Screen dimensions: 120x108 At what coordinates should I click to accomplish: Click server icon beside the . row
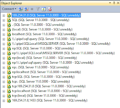pyautogui.click(x=9, y=25)
